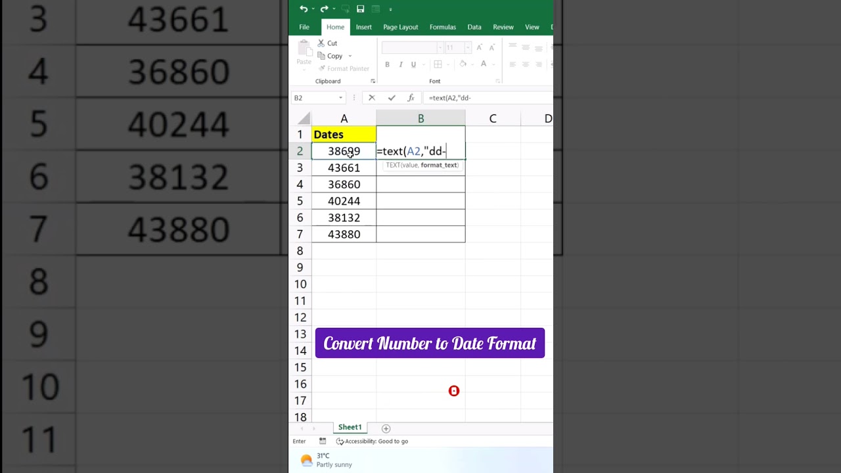Image resolution: width=841 pixels, height=473 pixels.
Task: Open the Page Layout tab
Action: [x=400, y=27]
